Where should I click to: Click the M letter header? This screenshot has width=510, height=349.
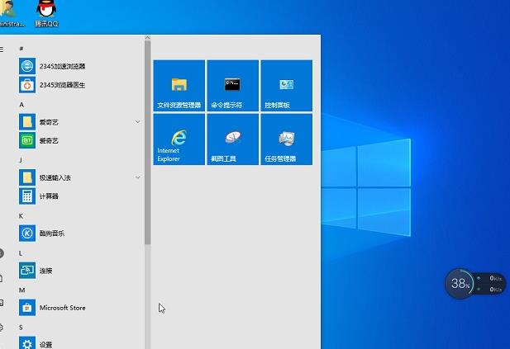21,290
